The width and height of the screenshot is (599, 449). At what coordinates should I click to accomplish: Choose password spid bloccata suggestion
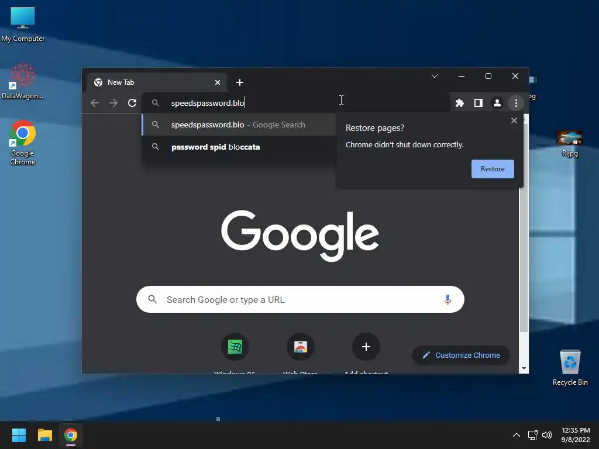(x=239, y=147)
